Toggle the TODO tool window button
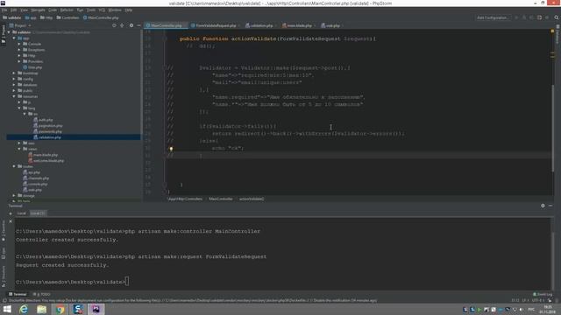 (x=42, y=294)
